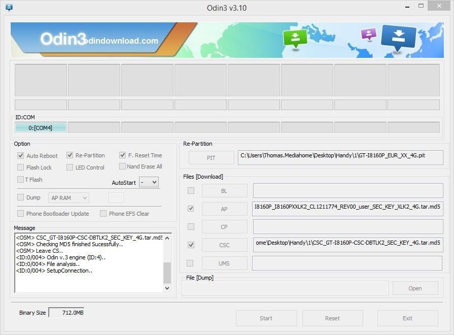
Task: Click the Reset button
Action: (x=332, y=318)
